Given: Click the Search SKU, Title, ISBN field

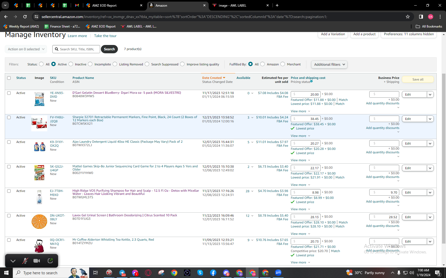Looking at the screenshot, I should click(x=76, y=49).
